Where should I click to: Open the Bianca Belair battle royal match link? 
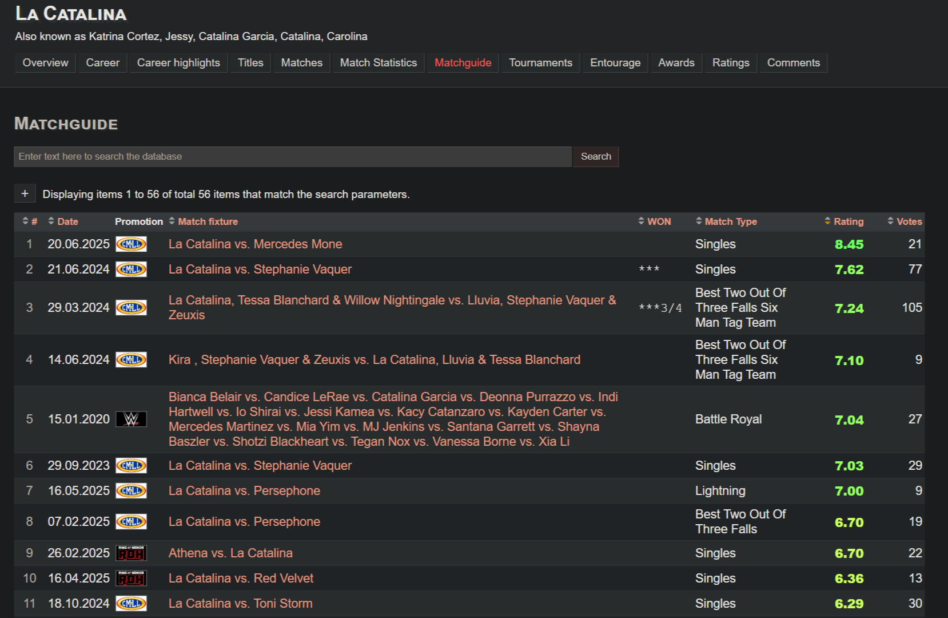tap(393, 419)
